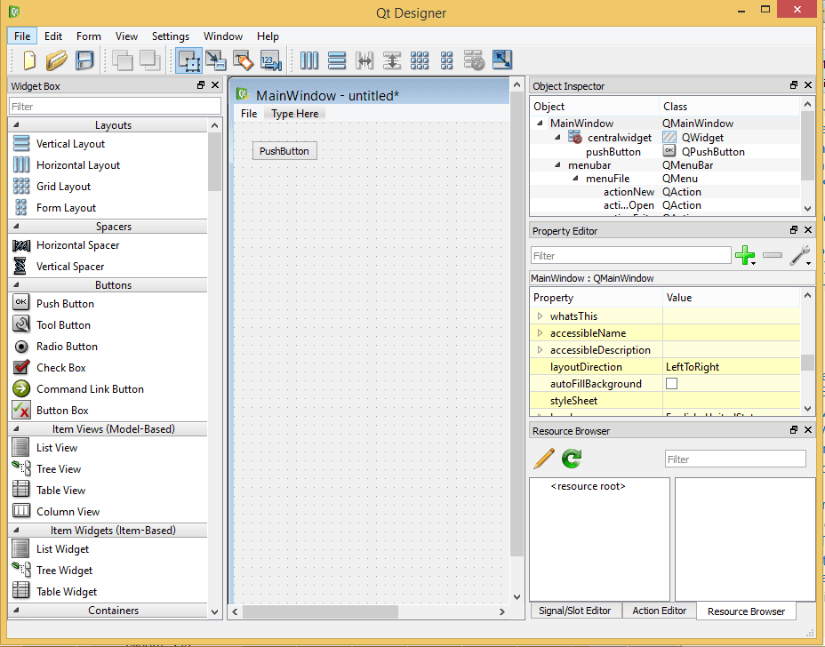This screenshot has height=647, width=825.
Task: Expand the whatsThis property
Action: 540,316
